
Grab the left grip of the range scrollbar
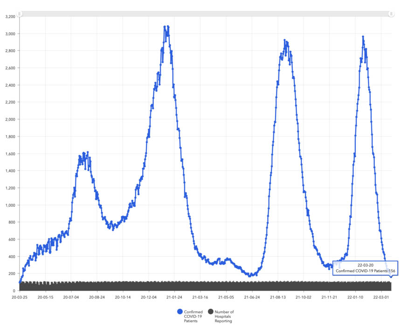(x=20, y=14)
